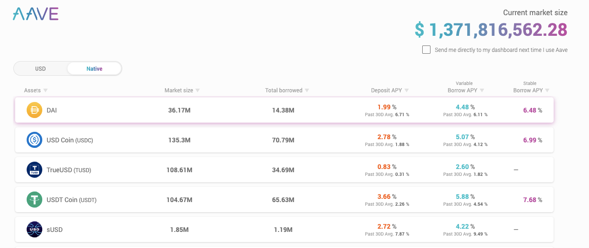Viewport: 589px width, 248px height.
Task: Click the Aave logo
Action: click(x=35, y=14)
